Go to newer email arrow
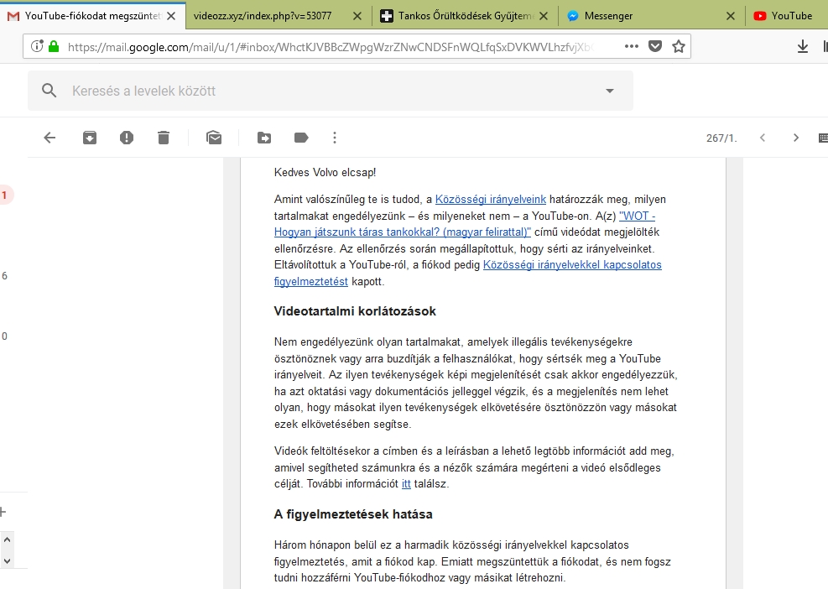The width and height of the screenshot is (828, 589). point(763,138)
